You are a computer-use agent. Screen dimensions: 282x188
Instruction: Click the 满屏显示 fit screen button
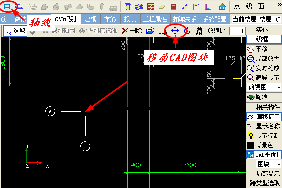pyautogui.click(x=263, y=78)
